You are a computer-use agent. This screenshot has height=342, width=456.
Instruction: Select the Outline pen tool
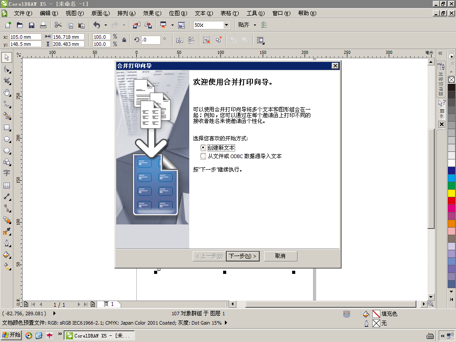click(7, 243)
